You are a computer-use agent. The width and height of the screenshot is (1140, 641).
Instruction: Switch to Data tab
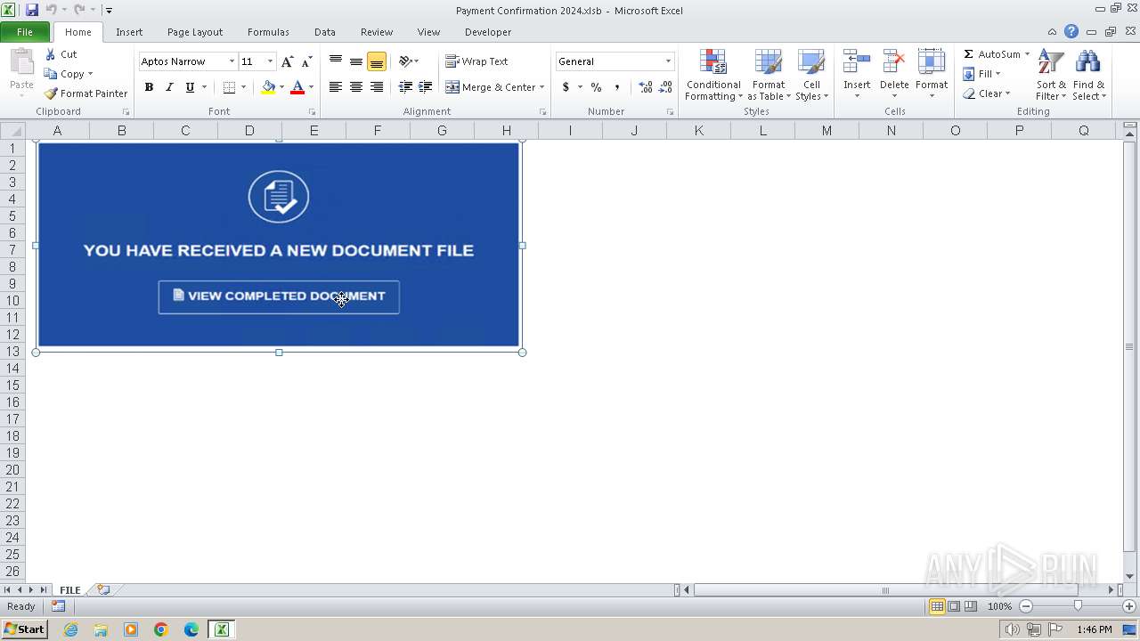(x=325, y=32)
